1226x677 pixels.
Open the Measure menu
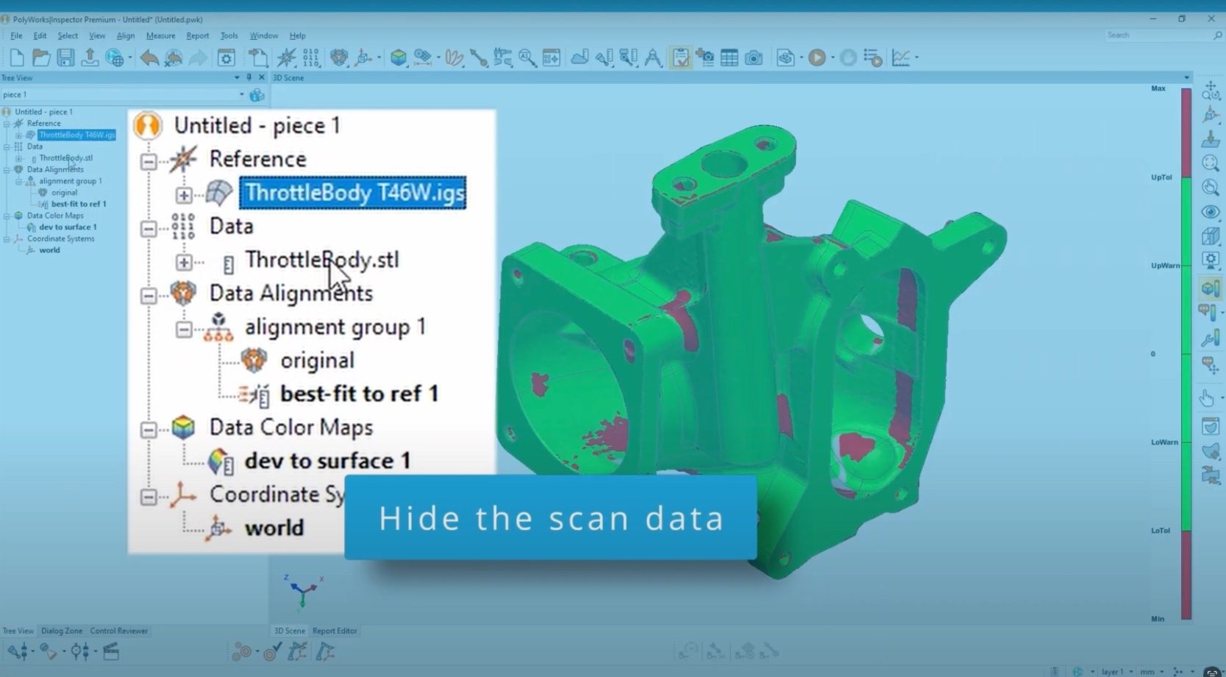pyautogui.click(x=161, y=35)
